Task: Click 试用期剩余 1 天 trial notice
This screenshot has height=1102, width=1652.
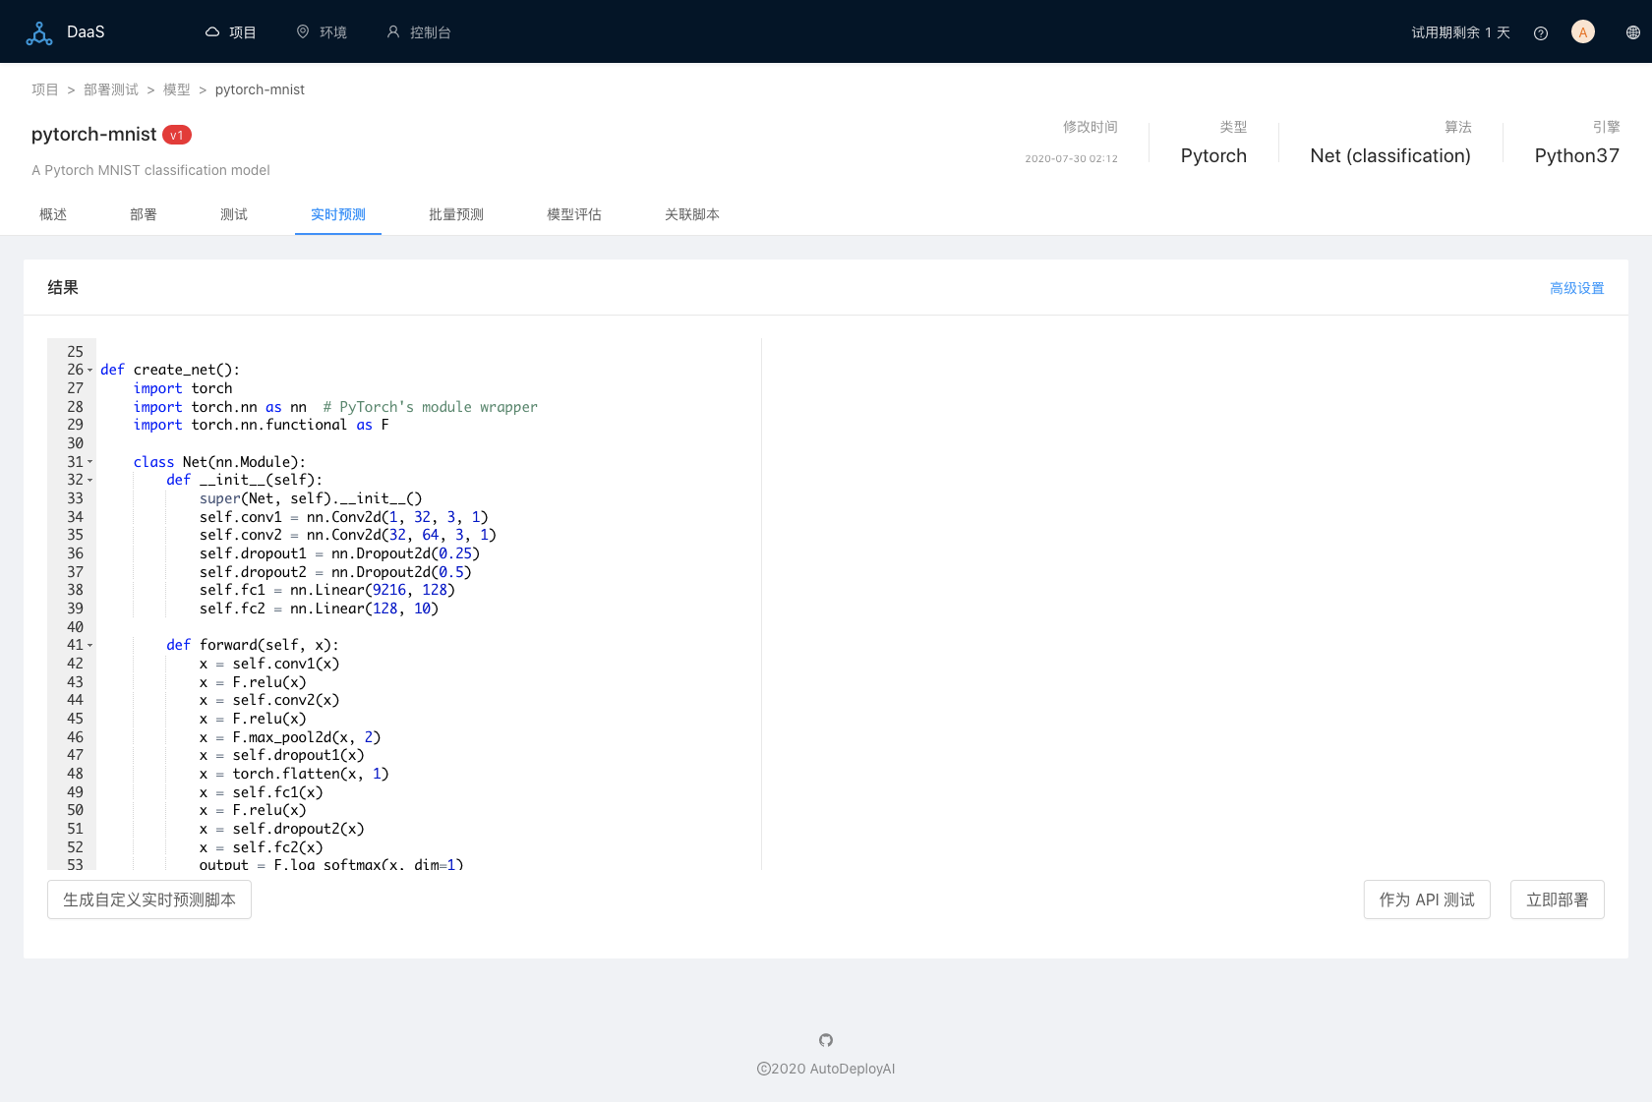Action: 1460,32
